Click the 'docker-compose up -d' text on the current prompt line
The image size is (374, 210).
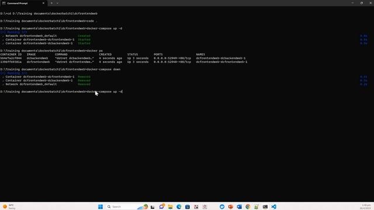tap(105, 92)
